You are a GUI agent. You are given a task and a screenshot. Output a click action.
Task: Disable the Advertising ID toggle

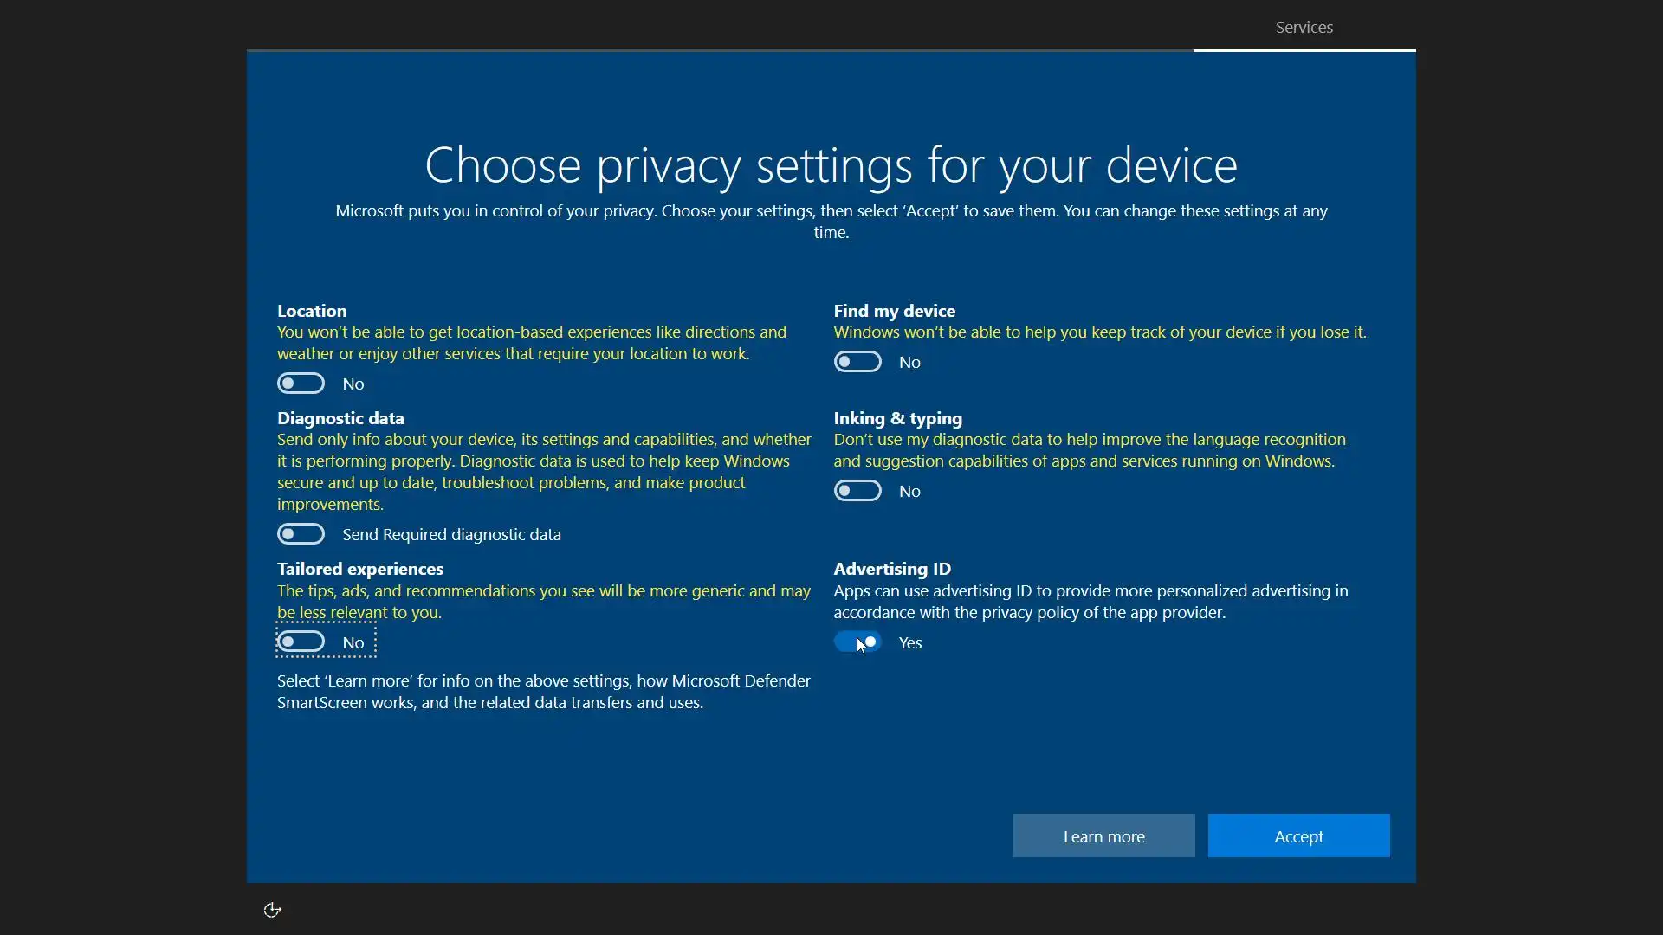[857, 642]
